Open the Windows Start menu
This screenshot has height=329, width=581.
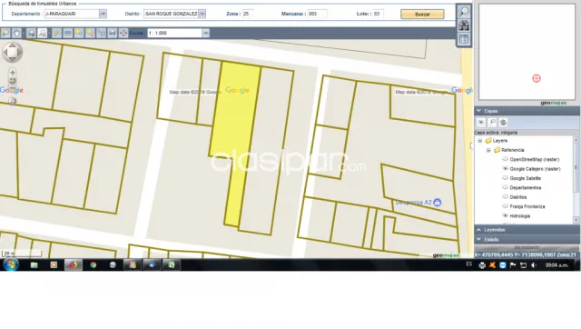point(11,264)
